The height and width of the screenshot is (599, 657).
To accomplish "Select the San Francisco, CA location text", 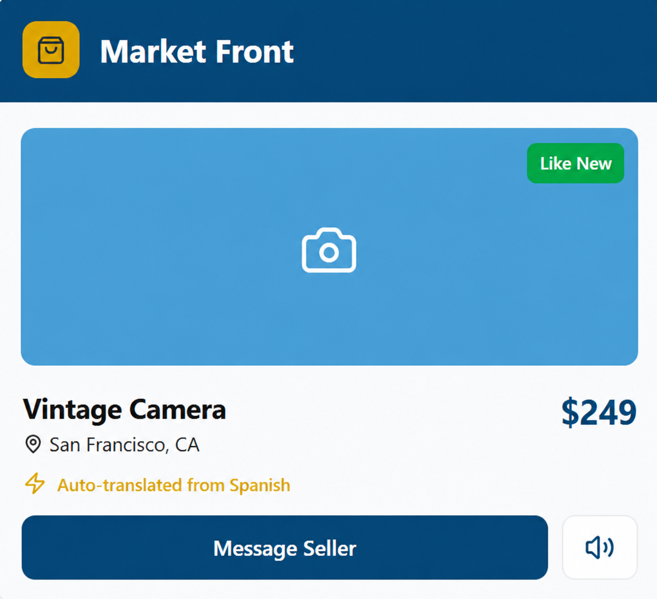I will [x=124, y=445].
